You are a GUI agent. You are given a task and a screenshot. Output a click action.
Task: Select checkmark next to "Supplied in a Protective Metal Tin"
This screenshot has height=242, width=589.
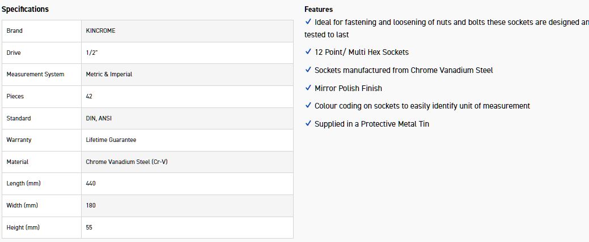[308, 124]
